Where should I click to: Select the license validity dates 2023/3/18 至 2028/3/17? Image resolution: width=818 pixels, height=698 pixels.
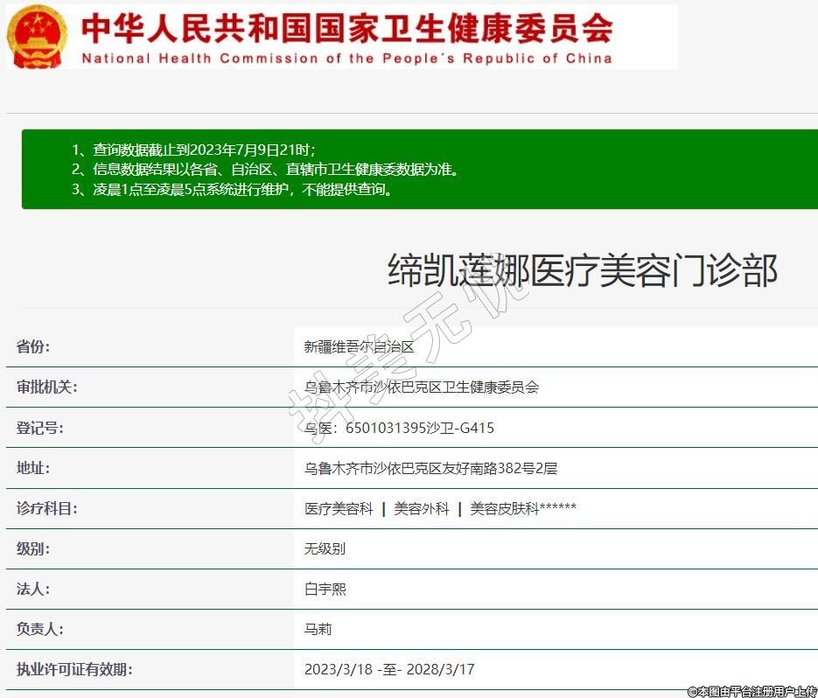pos(389,669)
